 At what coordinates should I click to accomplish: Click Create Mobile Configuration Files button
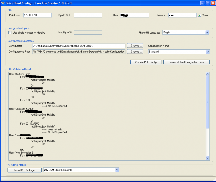[186, 62]
